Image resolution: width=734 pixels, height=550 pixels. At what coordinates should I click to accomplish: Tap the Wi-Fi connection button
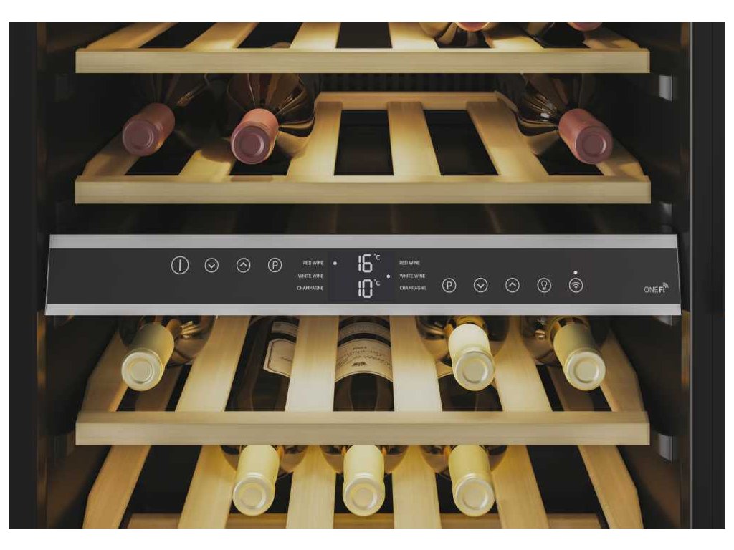pyautogui.click(x=576, y=285)
